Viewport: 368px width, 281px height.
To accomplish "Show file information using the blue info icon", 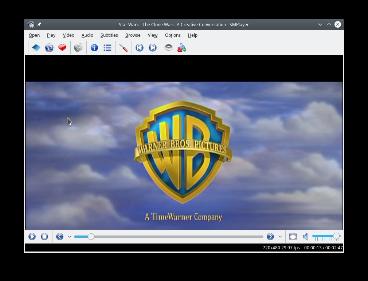I will tap(94, 48).
